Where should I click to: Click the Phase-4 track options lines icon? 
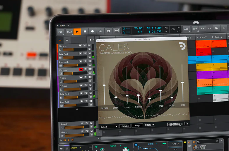click(x=89, y=49)
